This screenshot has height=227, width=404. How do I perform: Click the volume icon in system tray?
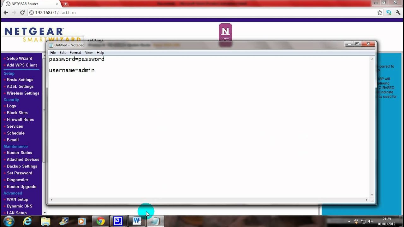pos(370,221)
